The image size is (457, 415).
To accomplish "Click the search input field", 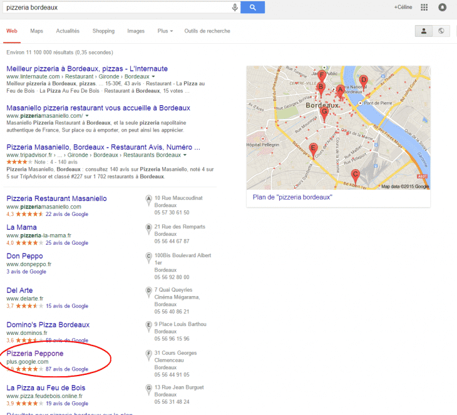I will coord(116,8).
